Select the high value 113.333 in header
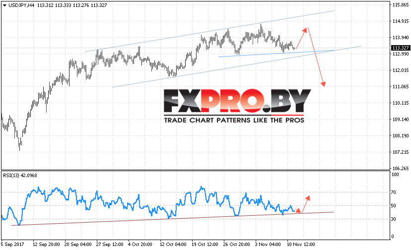The height and width of the screenshot is (250, 411). (63, 5)
